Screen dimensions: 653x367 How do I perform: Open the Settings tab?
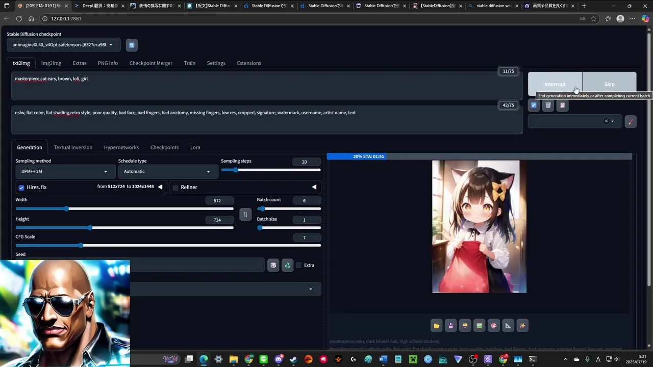216,63
